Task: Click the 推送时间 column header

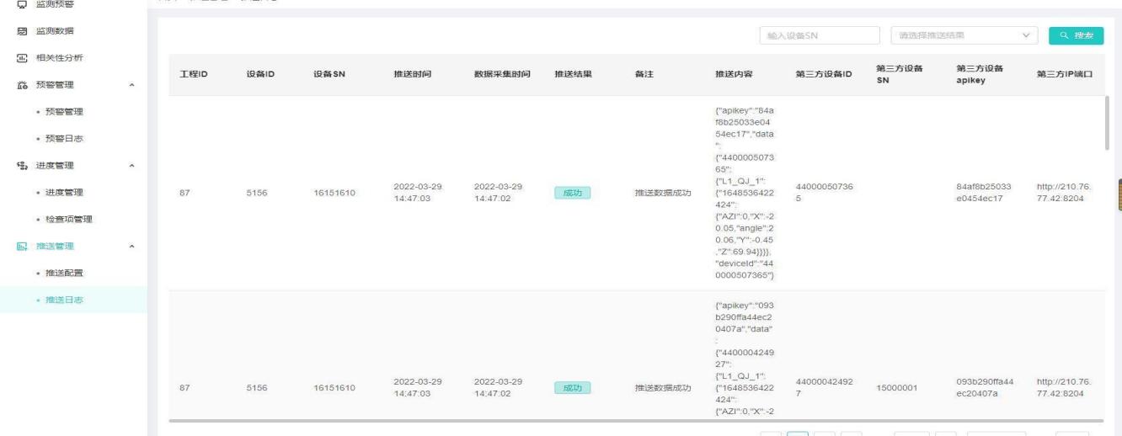Action: [413, 74]
